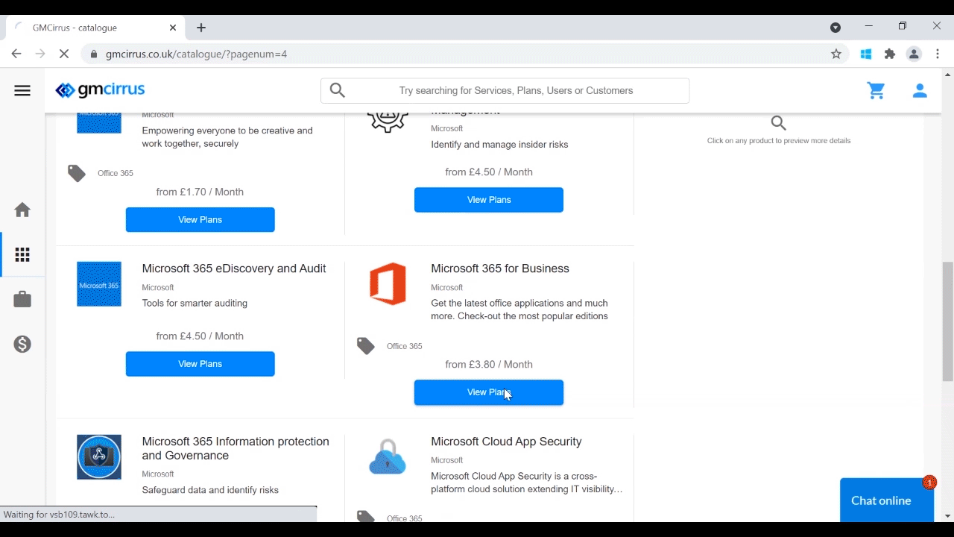
Task: View Plans for the £1.70 / Month product
Action: tap(200, 220)
